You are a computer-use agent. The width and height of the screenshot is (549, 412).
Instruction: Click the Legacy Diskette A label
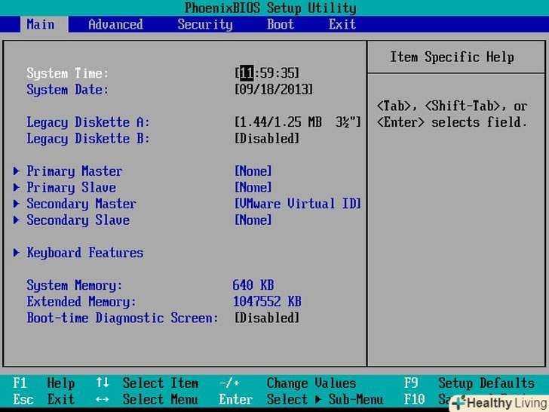(88, 122)
